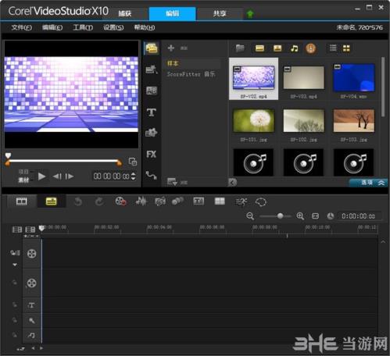Click the Music track note button
Viewport: 390px width, 356px height.
pyautogui.click(x=31, y=335)
